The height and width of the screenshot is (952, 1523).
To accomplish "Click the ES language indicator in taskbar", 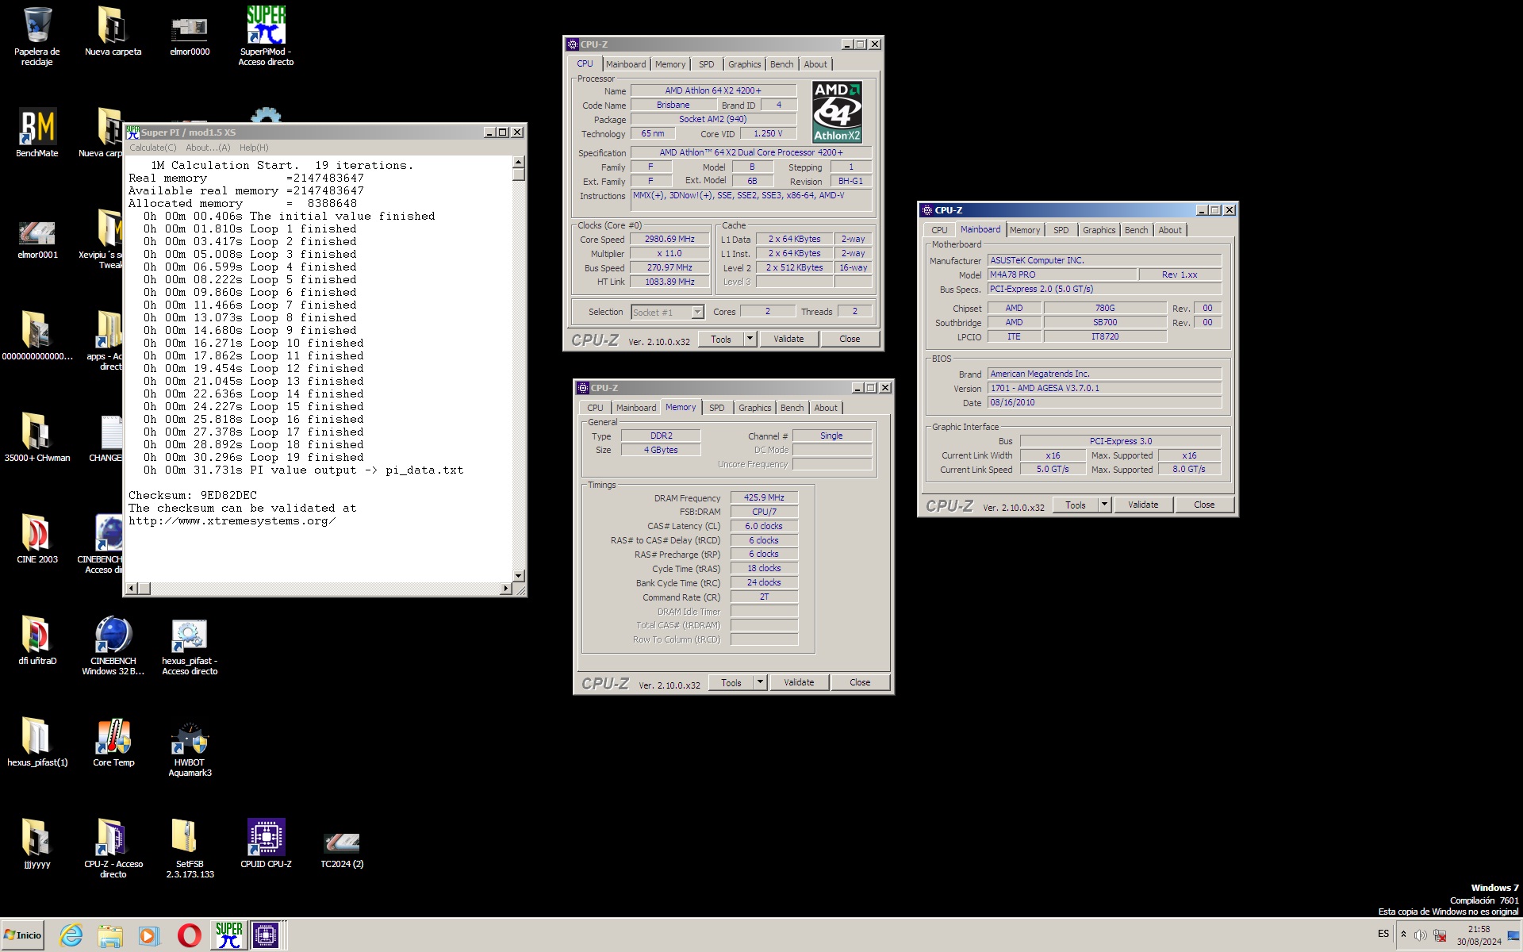I will tap(1383, 935).
